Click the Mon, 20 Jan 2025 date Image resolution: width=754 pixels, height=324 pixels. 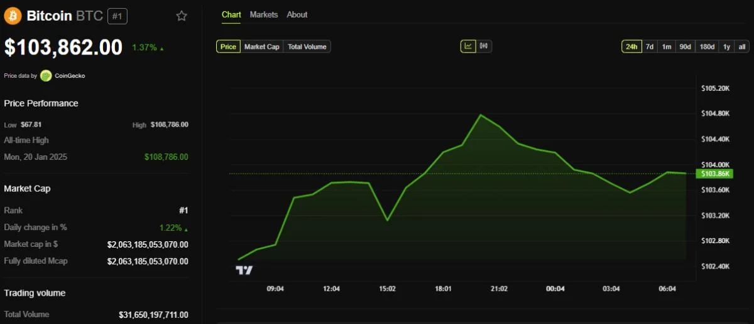pyautogui.click(x=36, y=157)
